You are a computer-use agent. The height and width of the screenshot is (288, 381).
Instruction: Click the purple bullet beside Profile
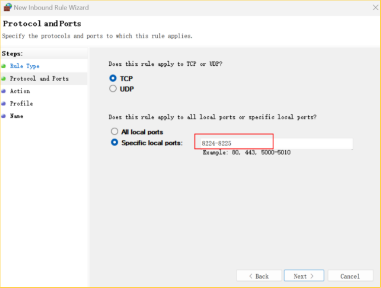click(4, 104)
